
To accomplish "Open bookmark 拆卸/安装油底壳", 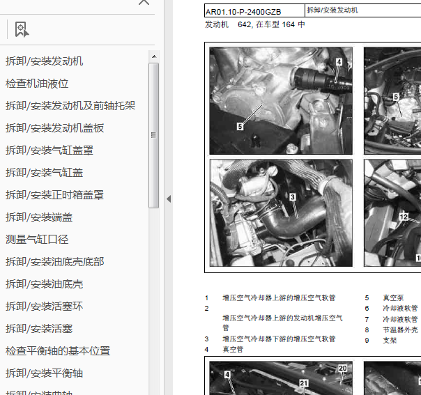I will click(x=45, y=284).
